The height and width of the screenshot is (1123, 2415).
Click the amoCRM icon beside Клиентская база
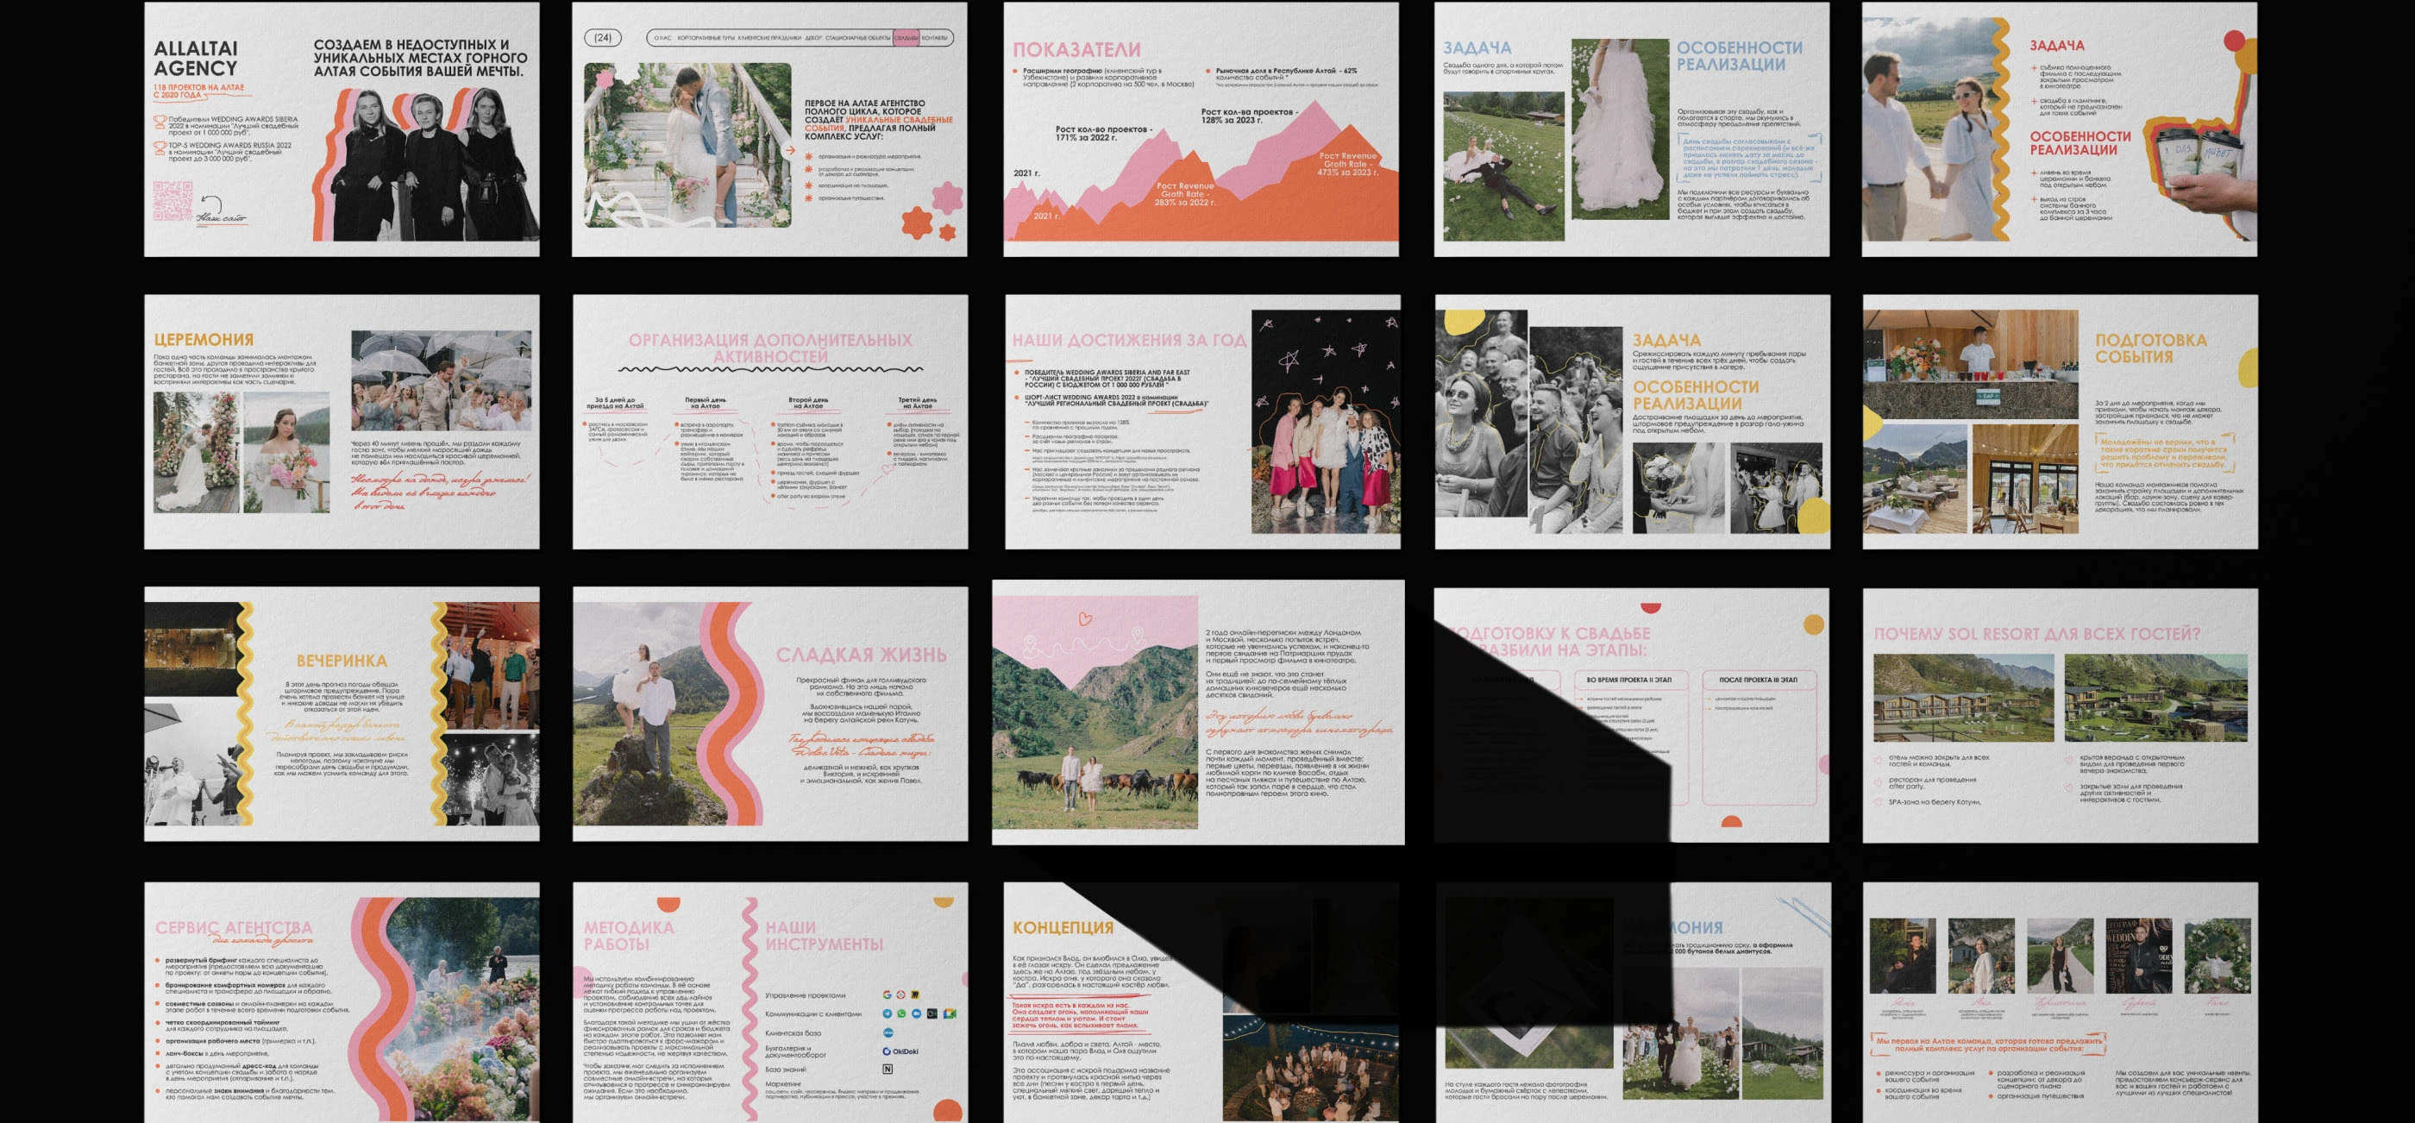[888, 1033]
